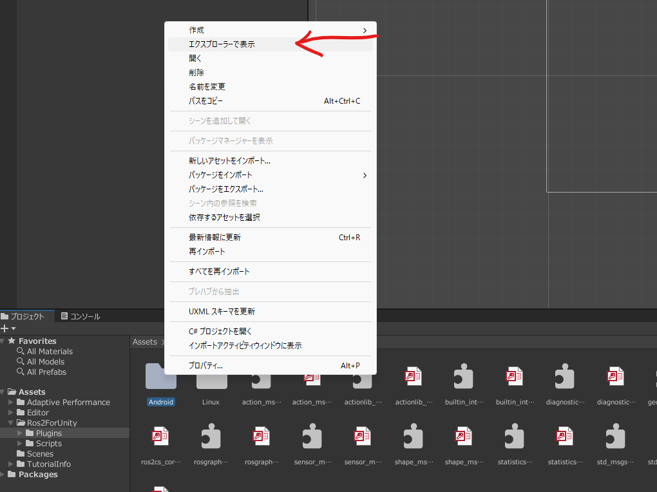
Task: Click the plus icon in the Project panel
Action: 5,328
